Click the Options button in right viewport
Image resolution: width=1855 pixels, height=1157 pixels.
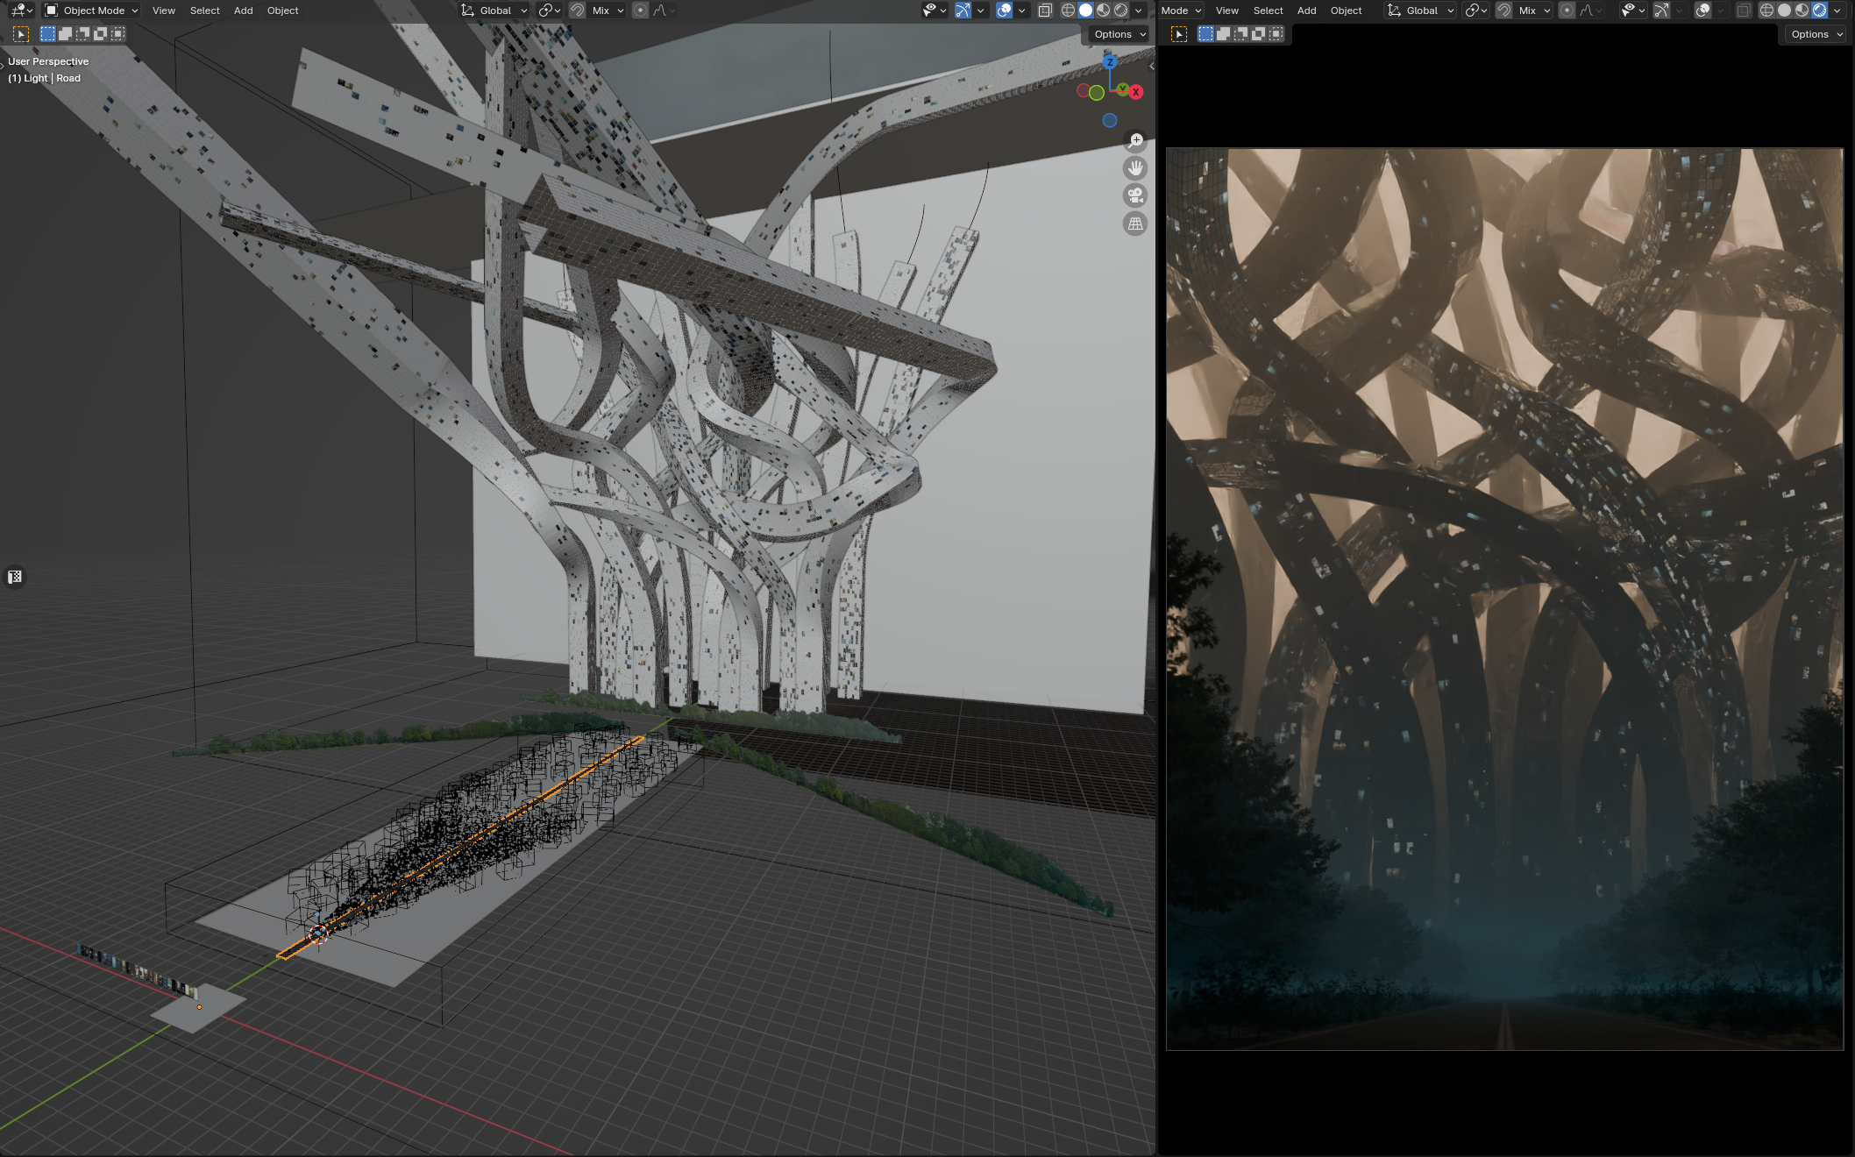(1816, 34)
